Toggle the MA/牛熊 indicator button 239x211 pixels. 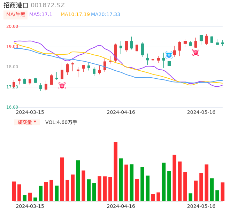tap(15, 14)
